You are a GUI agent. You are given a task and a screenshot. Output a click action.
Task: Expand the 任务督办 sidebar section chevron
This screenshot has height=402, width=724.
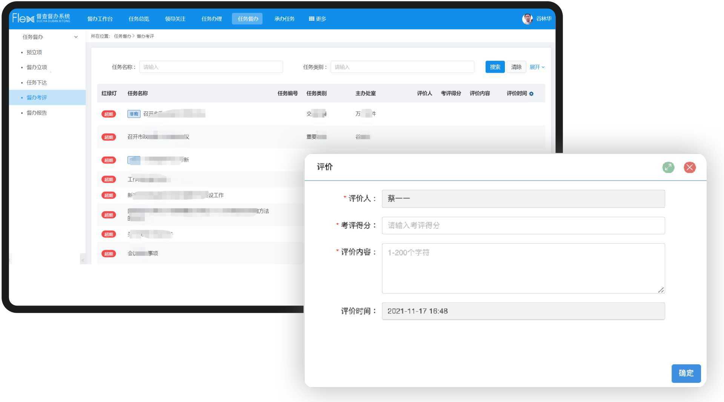pos(76,37)
